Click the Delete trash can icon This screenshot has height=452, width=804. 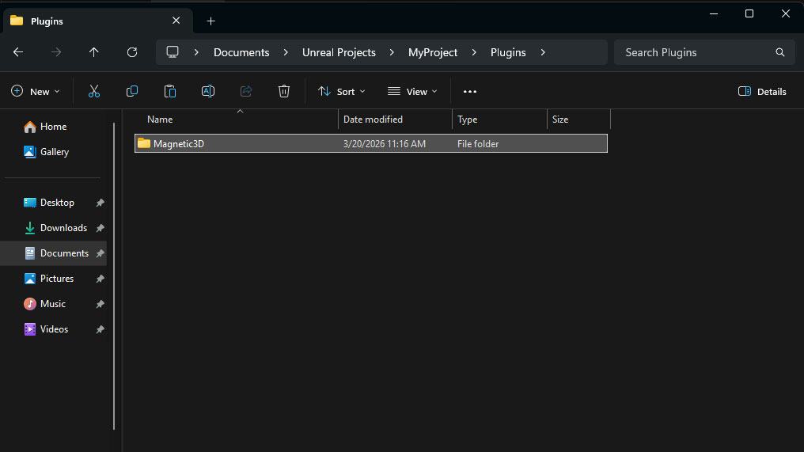(x=284, y=92)
